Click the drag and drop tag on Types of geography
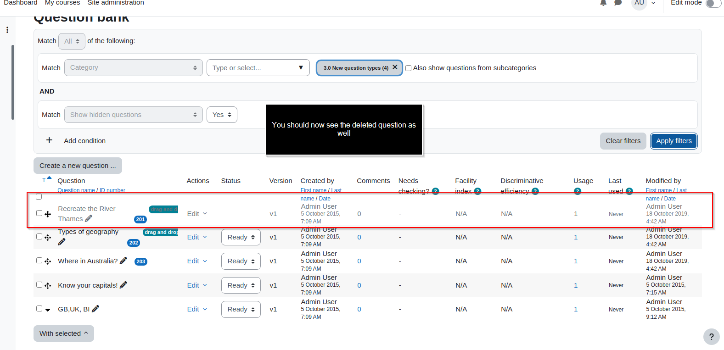724x350 pixels. 161,232
